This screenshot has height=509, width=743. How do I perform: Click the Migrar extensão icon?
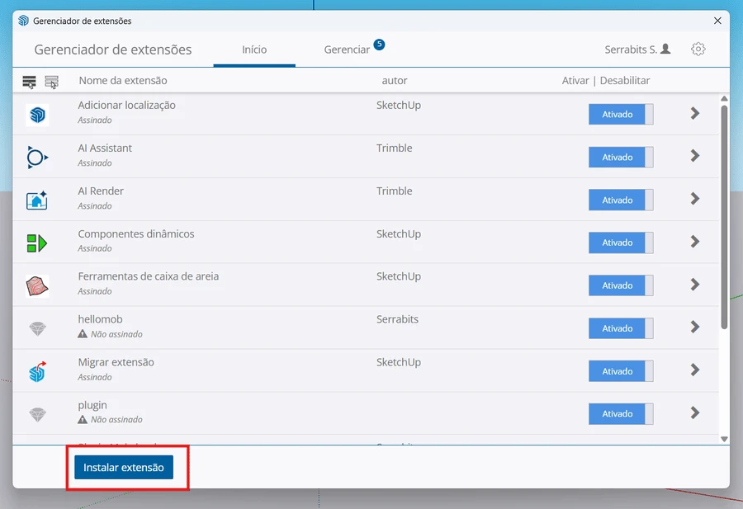coord(37,372)
